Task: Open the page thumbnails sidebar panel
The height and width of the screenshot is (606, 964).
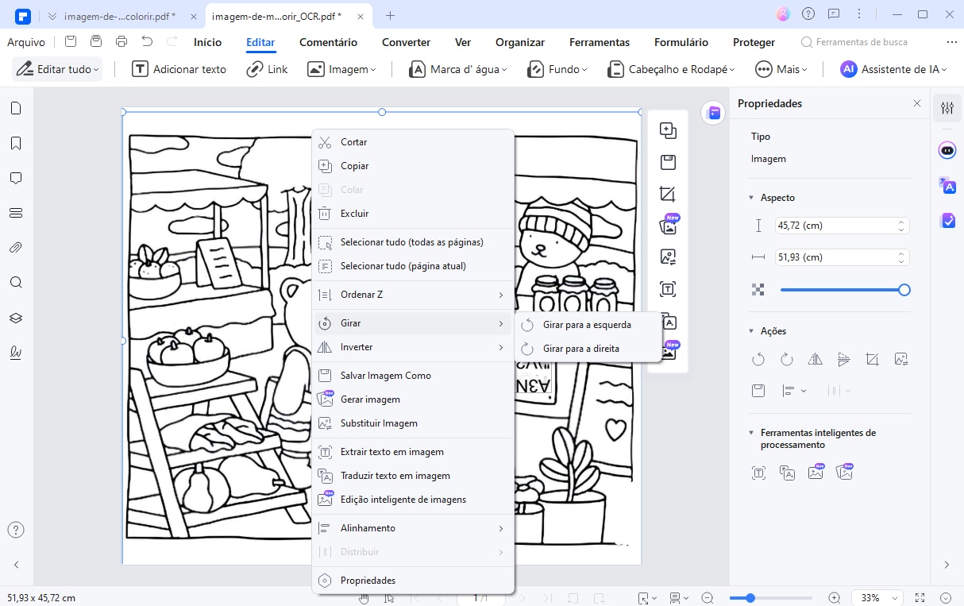Action: coord(15,109)
